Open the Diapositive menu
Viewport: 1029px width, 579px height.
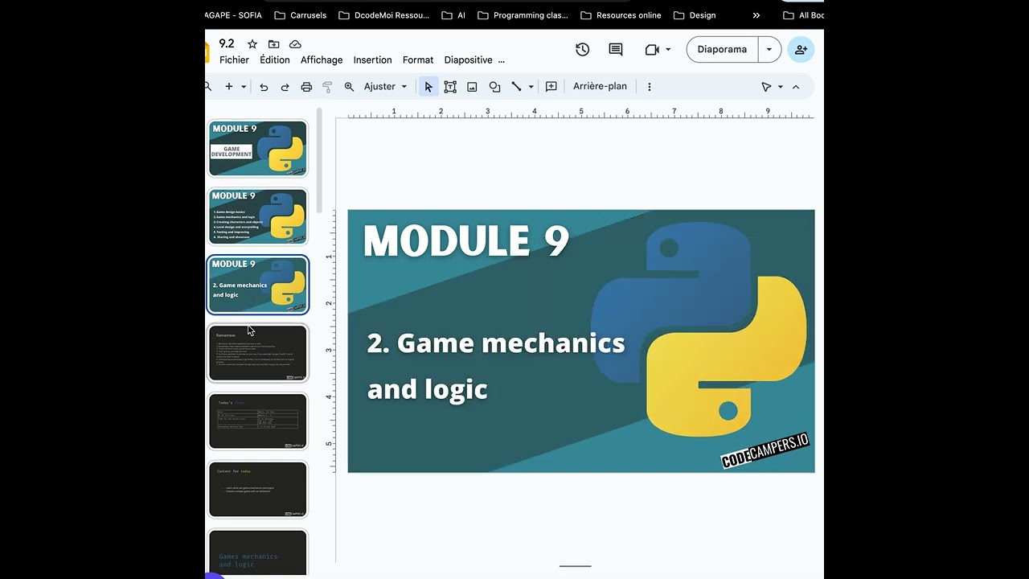468,60
